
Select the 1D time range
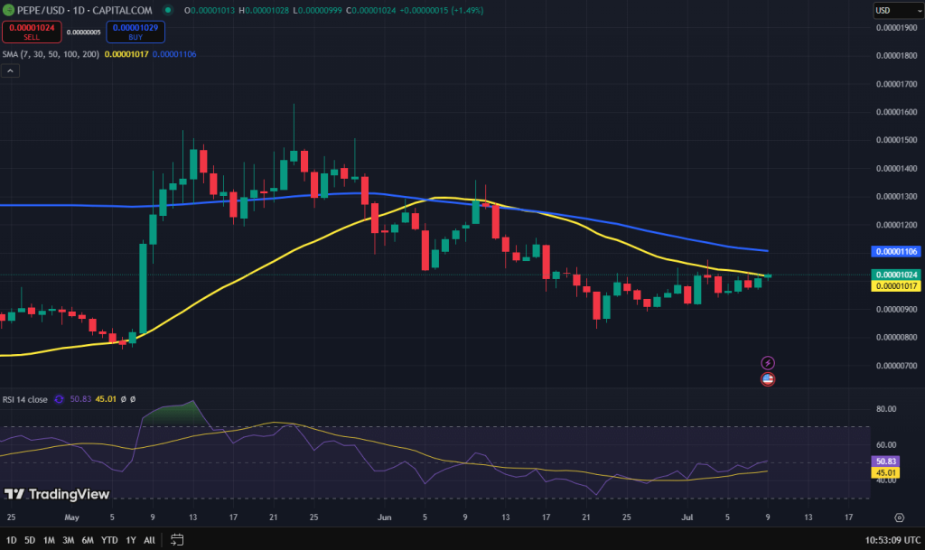click(11, 540)
